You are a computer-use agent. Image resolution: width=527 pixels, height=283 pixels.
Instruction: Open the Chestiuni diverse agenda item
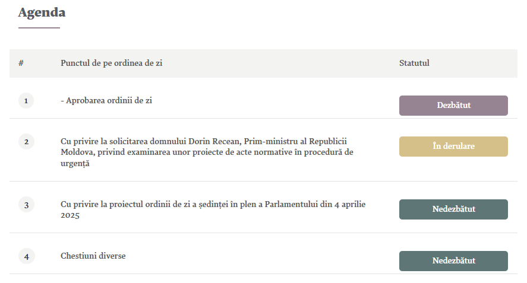pos(93,256)
